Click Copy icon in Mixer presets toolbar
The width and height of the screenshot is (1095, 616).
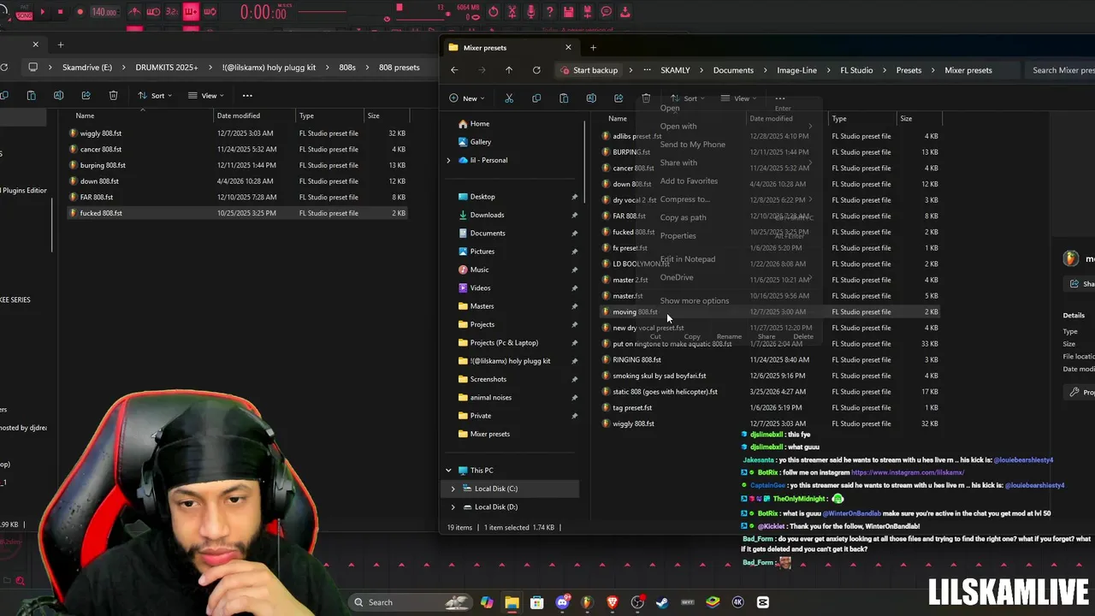tap(536, 98)
